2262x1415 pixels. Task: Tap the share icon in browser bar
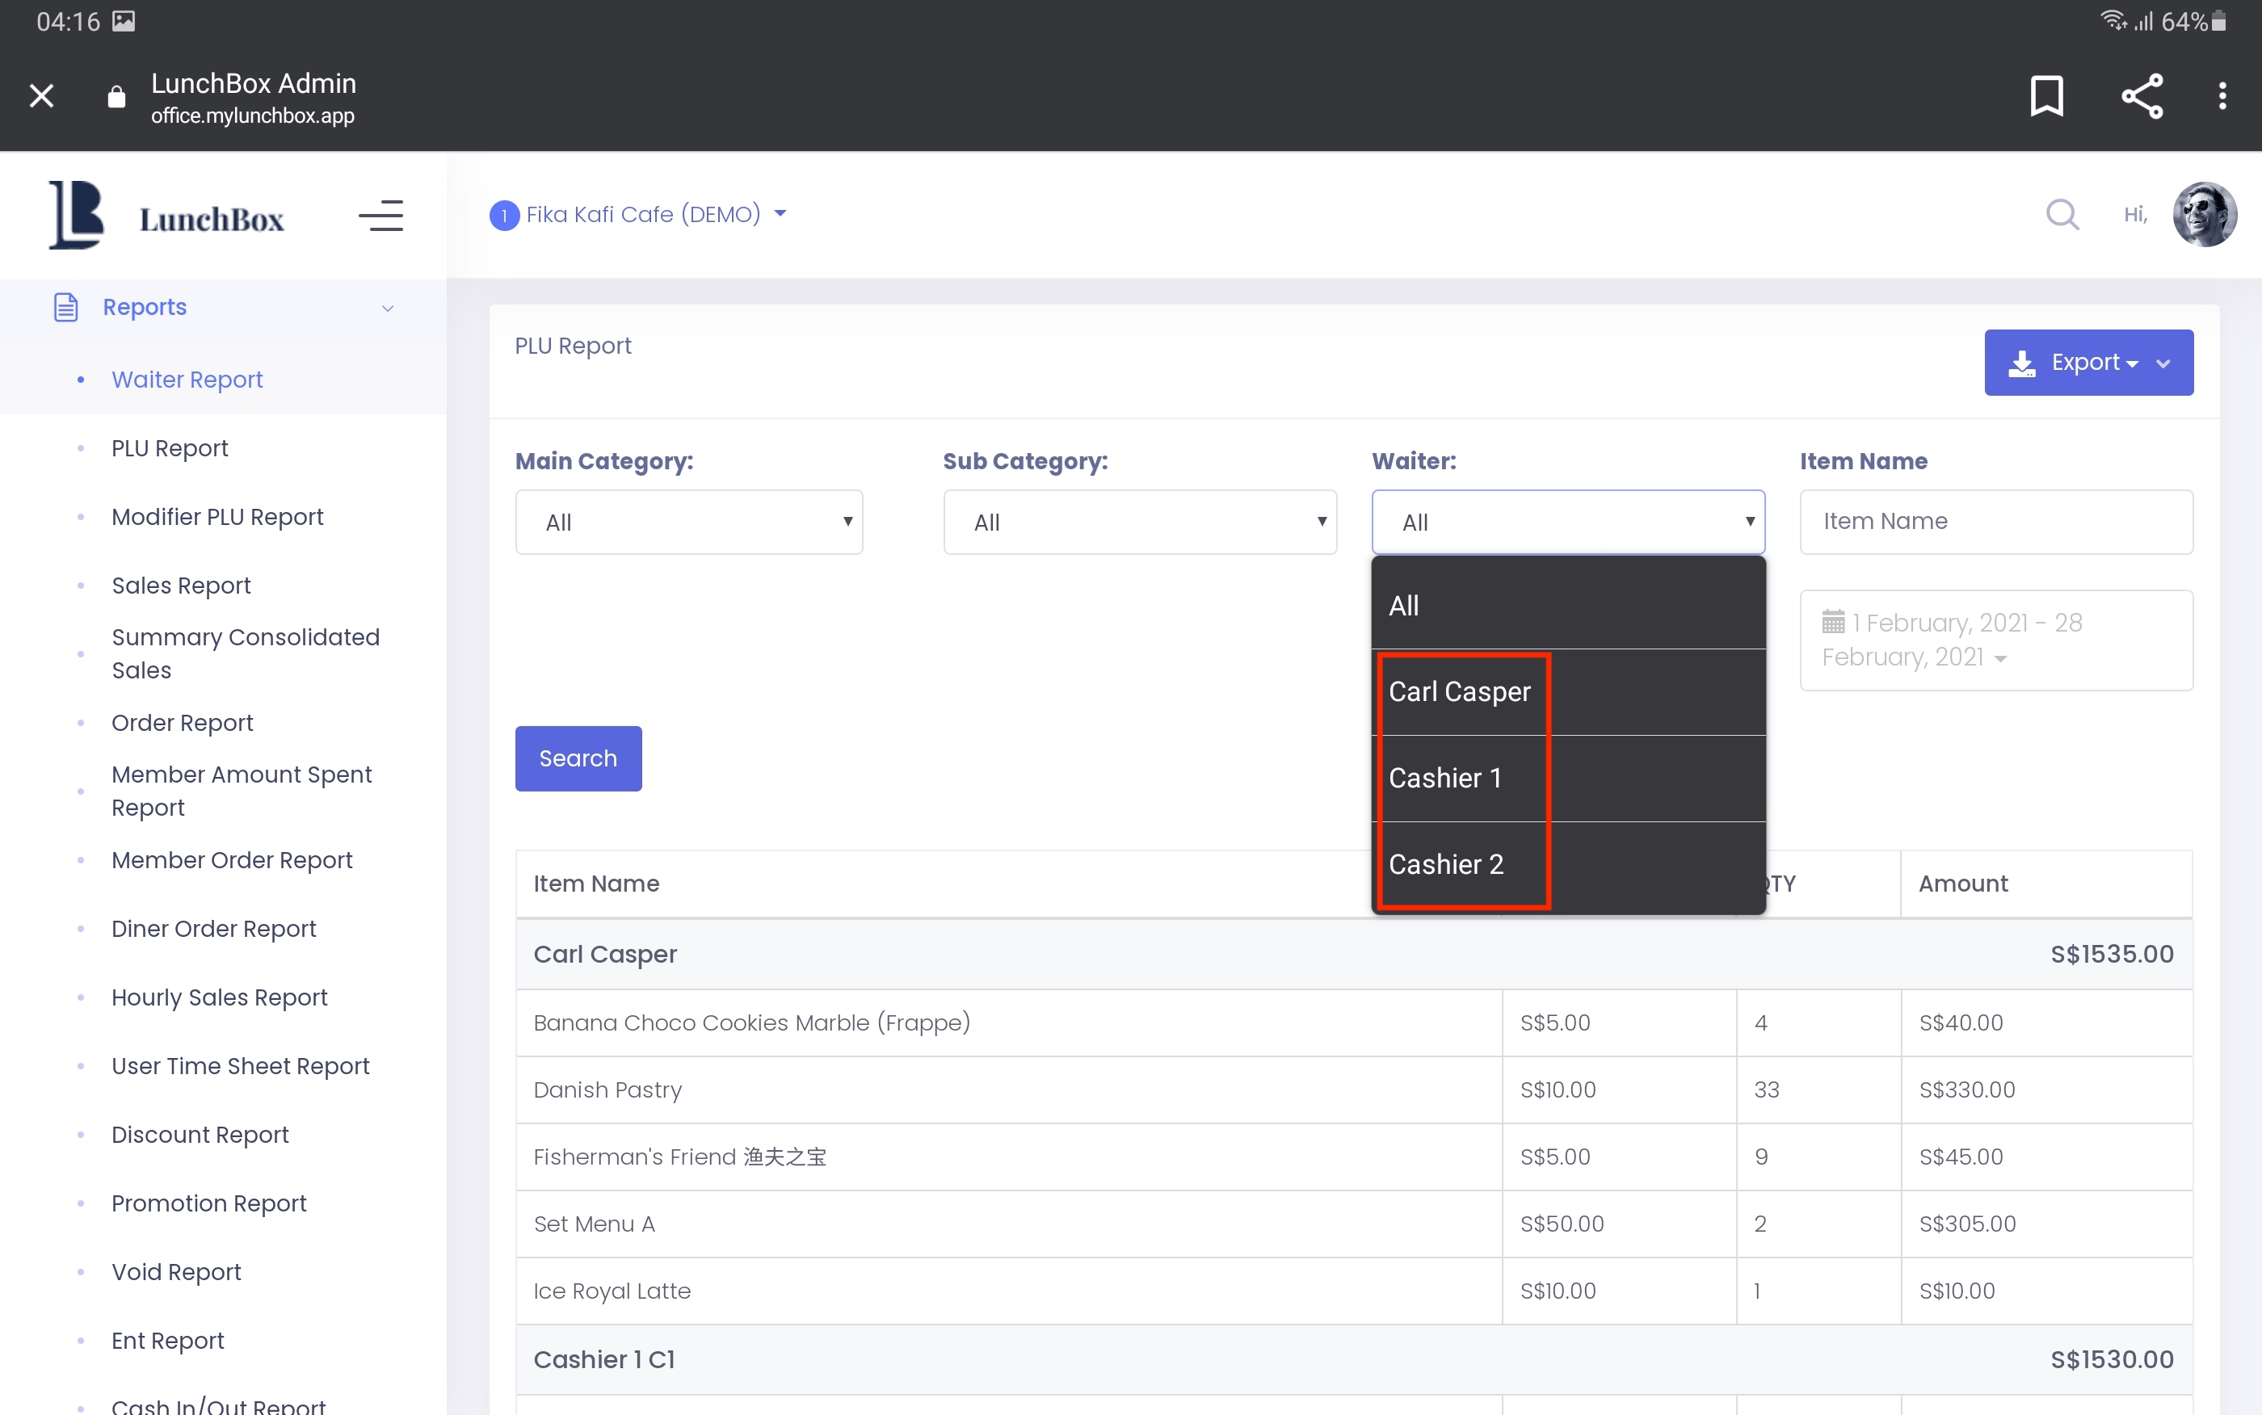point(2142,95)
